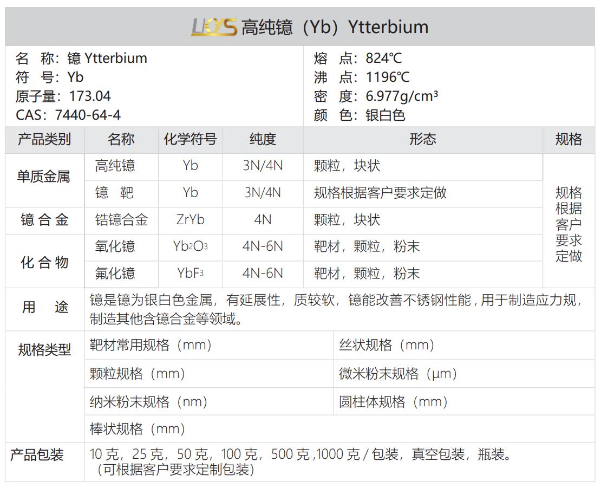This screenshot has height=488, width=601.
Task: Click the 圆柱体规格（mm）cell
Action: click(x=394, y=401)
